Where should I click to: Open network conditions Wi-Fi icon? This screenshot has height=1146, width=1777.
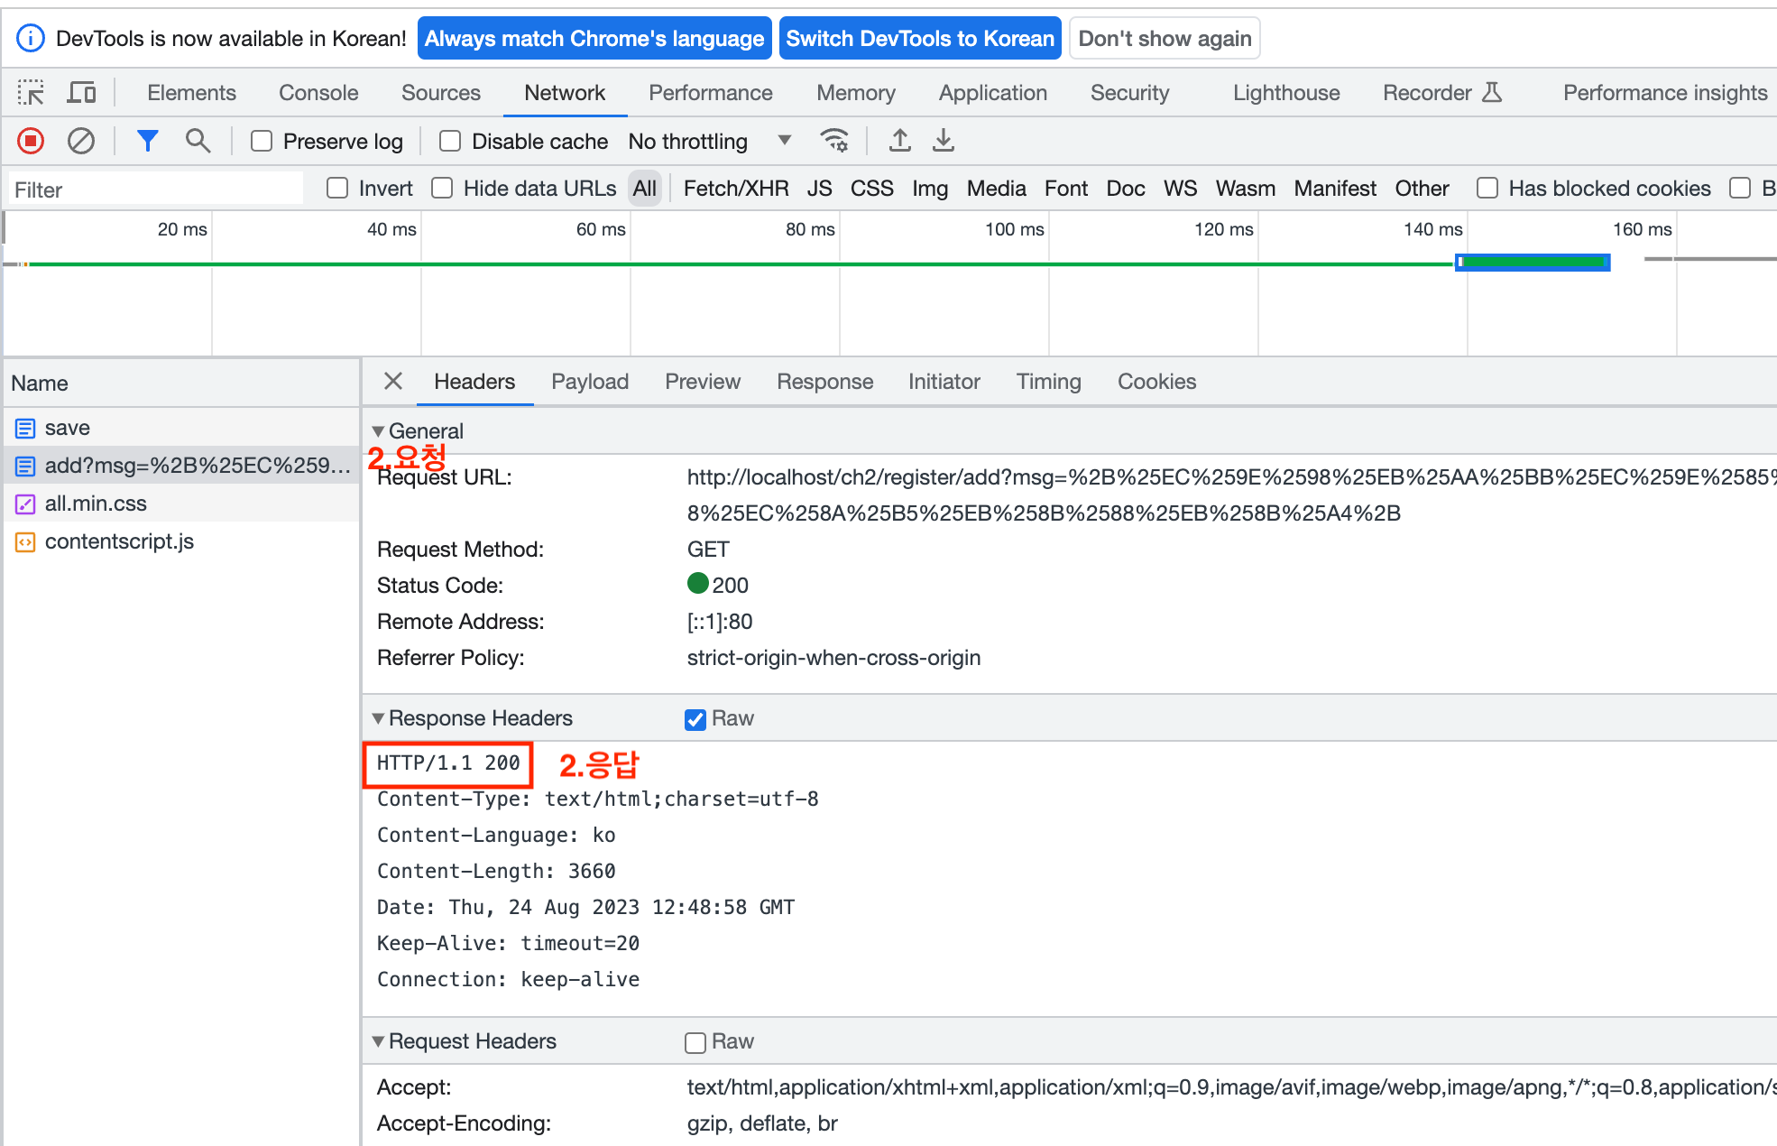[834, 141]
